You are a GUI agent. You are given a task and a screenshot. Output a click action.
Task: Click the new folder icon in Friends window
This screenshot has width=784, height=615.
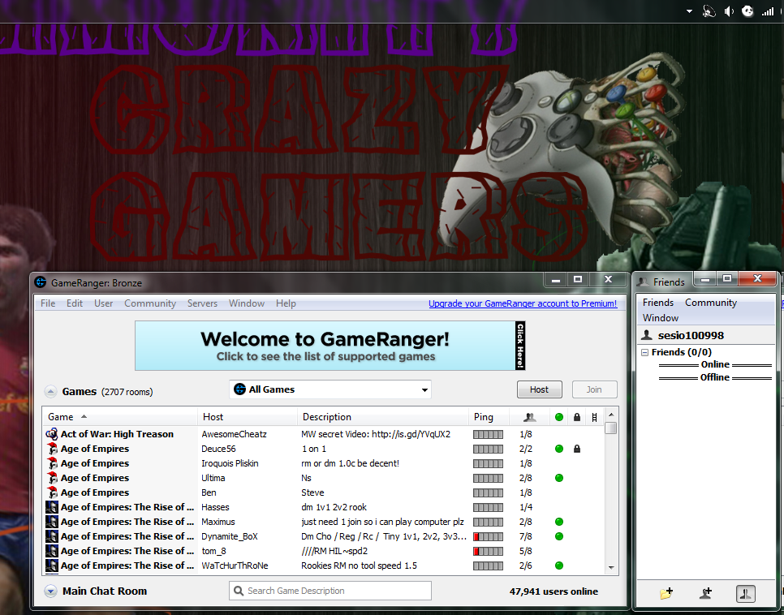(x=666, y=593)
